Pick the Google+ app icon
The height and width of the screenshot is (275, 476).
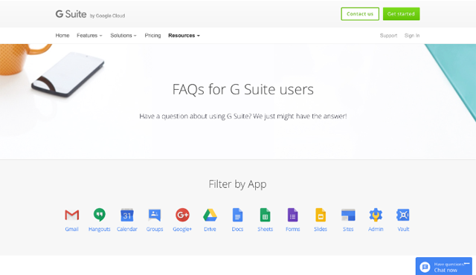(x=182, y=215)
